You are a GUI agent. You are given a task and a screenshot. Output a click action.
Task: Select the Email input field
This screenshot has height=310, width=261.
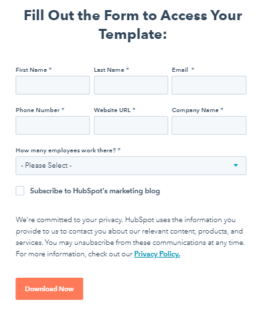click(x=209, y=85)
